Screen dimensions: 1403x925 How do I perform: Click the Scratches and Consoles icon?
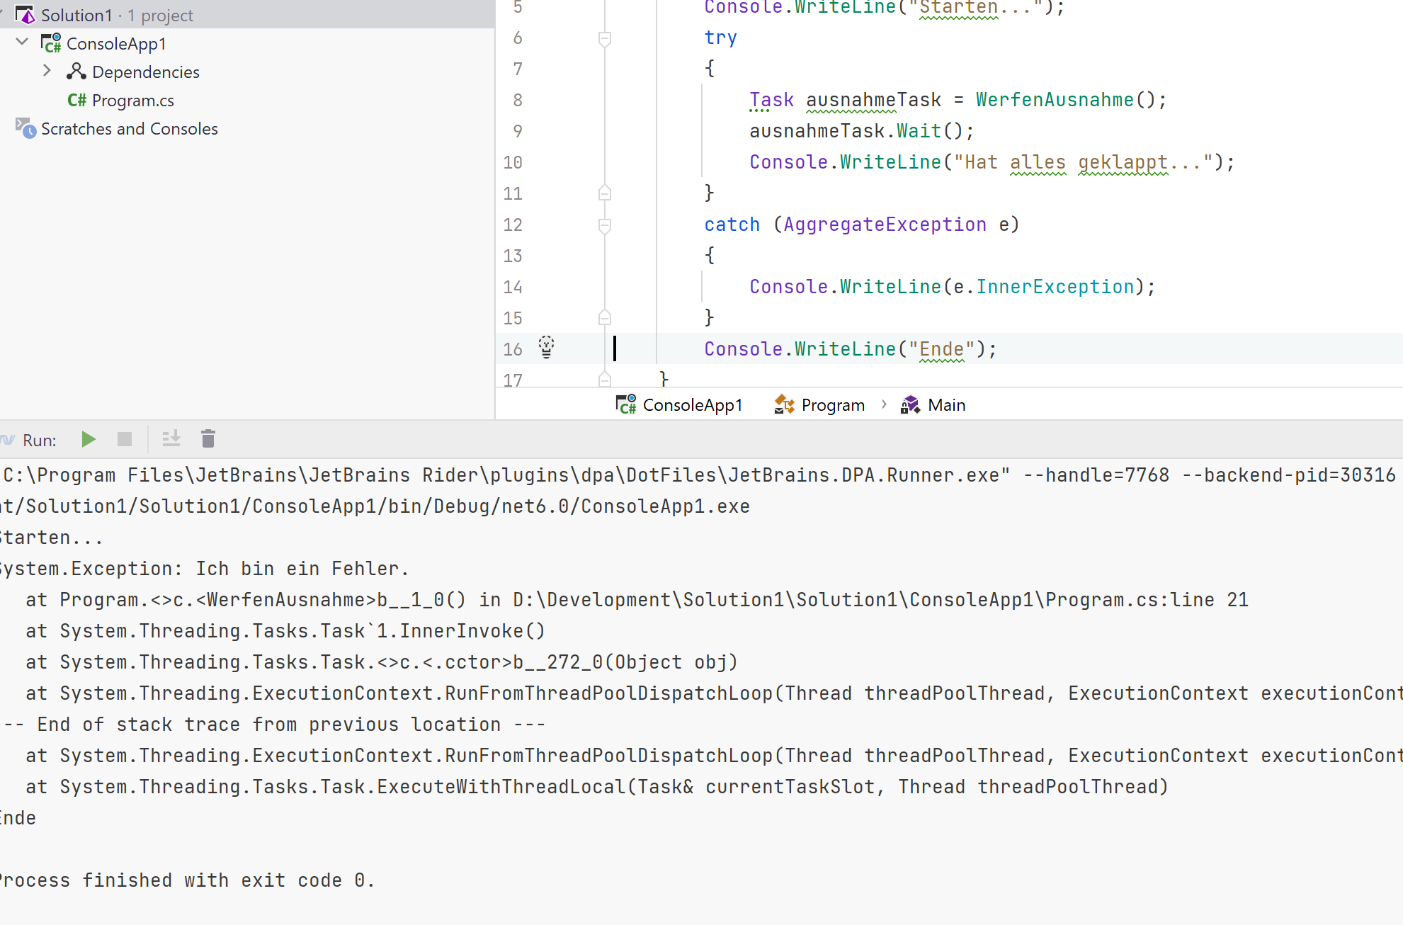[26, 129]
